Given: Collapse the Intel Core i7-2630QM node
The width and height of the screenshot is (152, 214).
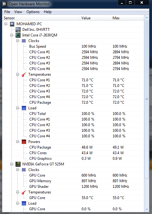Looking at the screenshot, I should (12, 35).
